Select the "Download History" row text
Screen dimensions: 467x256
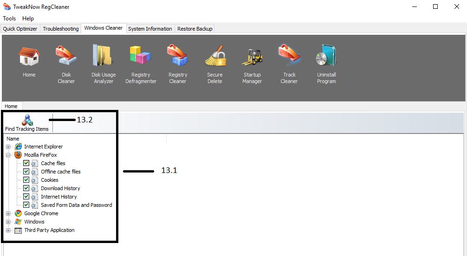[x=60, y=188]
